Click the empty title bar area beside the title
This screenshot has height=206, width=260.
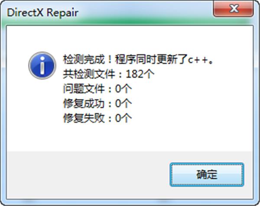146,13
